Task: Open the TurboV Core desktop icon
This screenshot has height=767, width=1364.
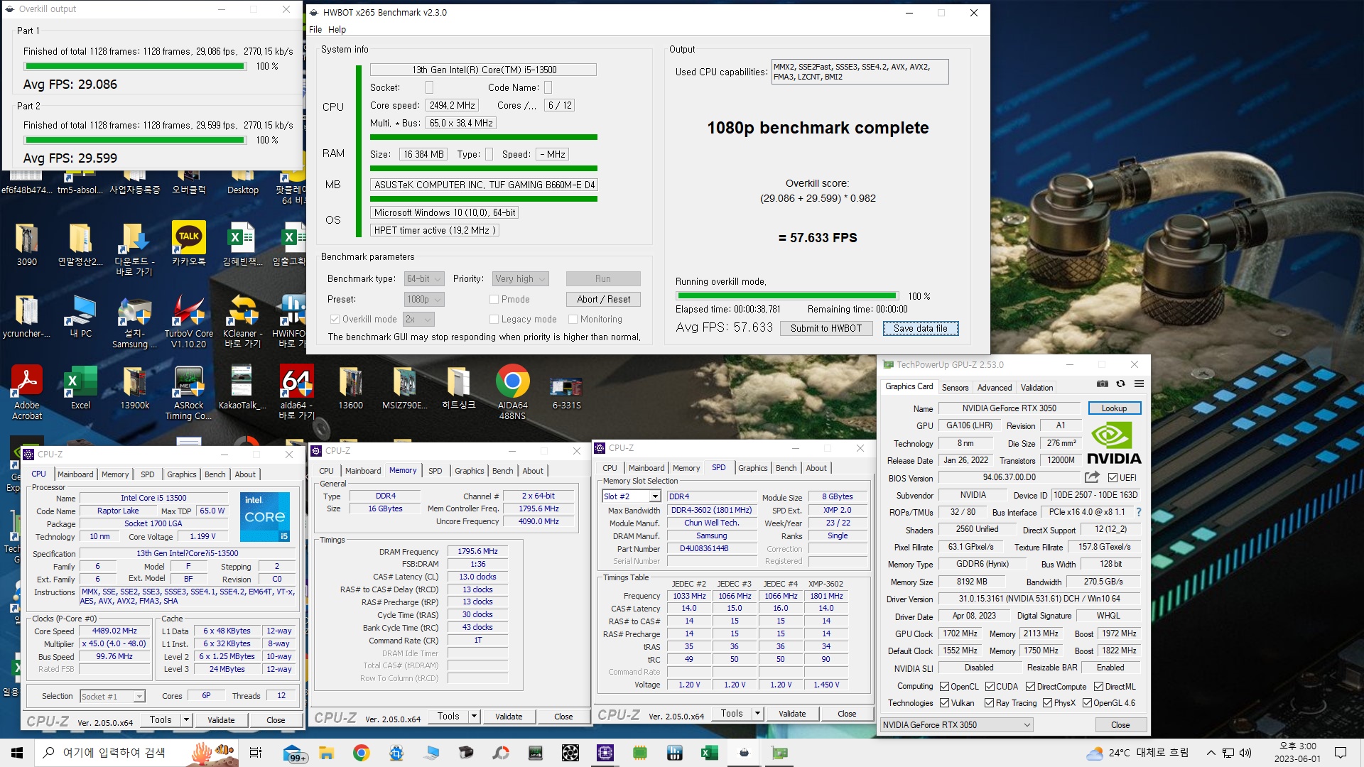Action: pyautogui.click(x=188, y=322)
